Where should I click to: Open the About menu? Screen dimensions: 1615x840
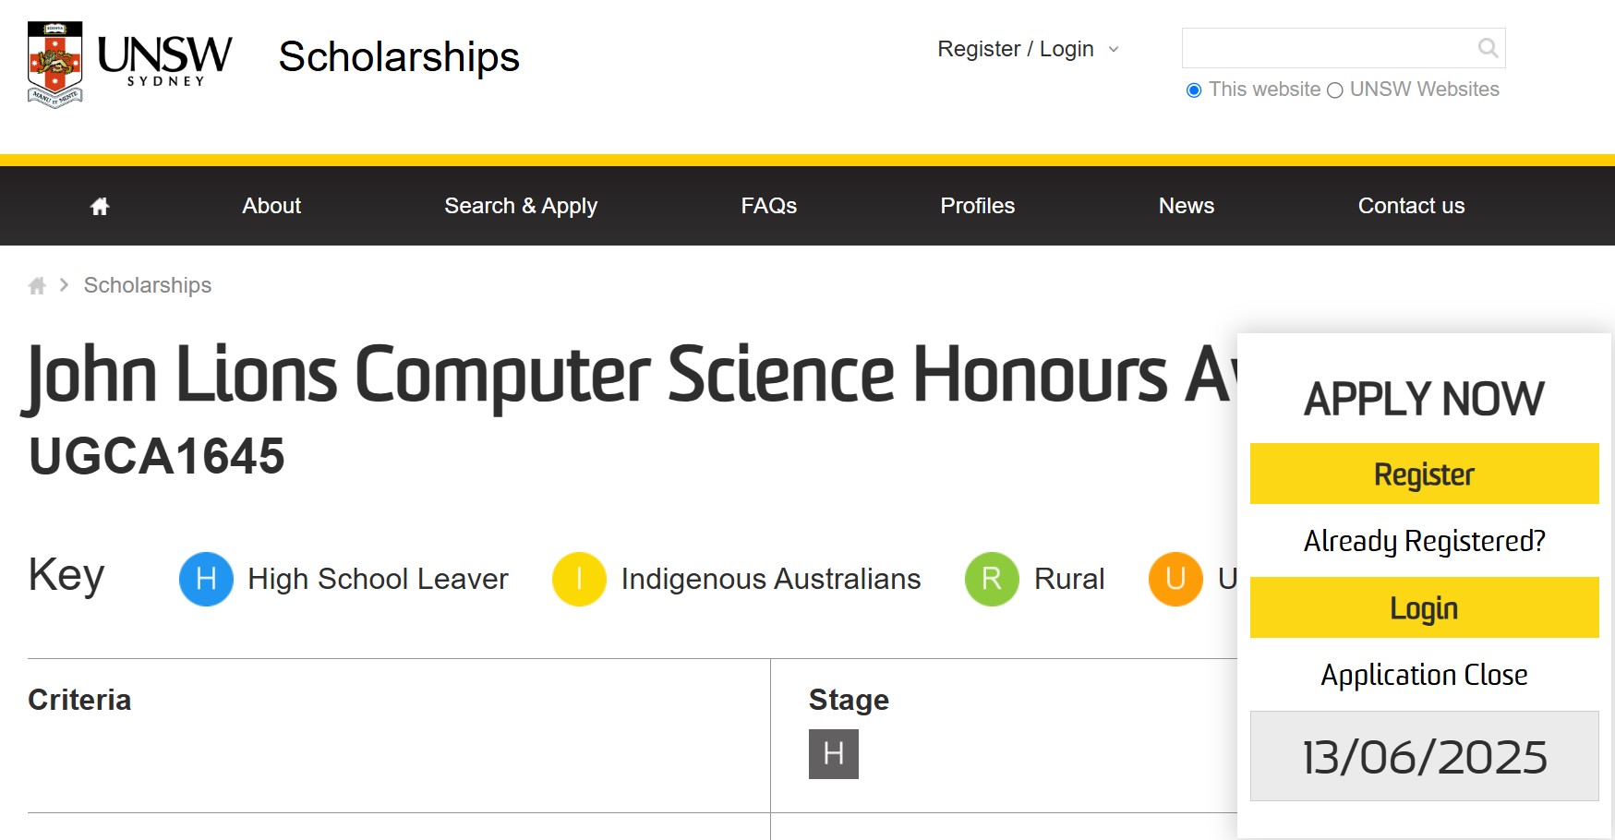271,206
